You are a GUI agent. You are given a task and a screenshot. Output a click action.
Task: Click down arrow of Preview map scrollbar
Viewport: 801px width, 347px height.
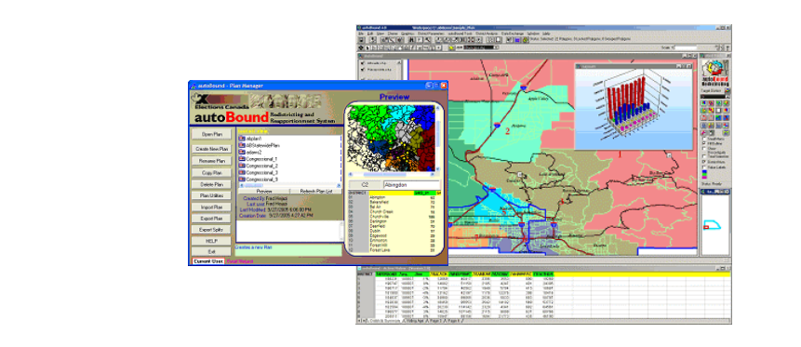coord(438,169)
